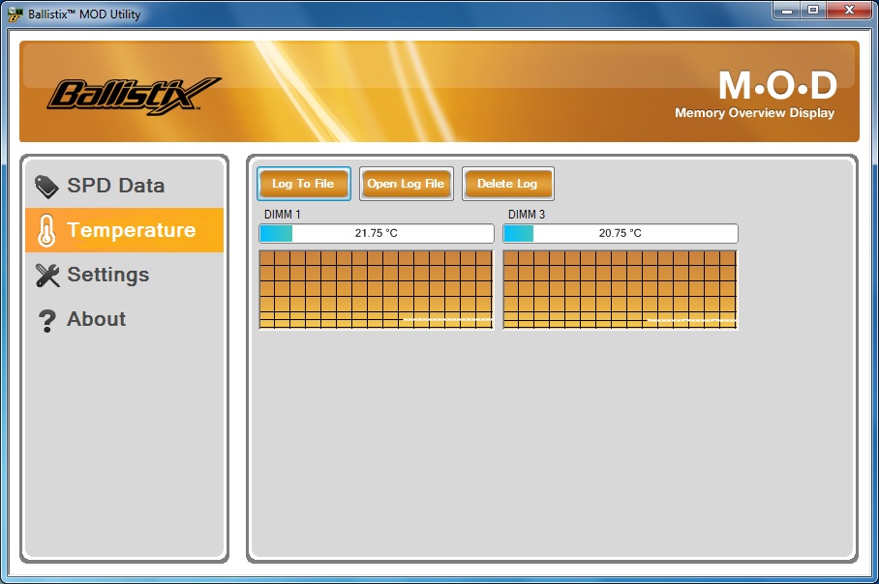
Task: Click the DIMM 1 temperature history graph
Action: (377, 289)
